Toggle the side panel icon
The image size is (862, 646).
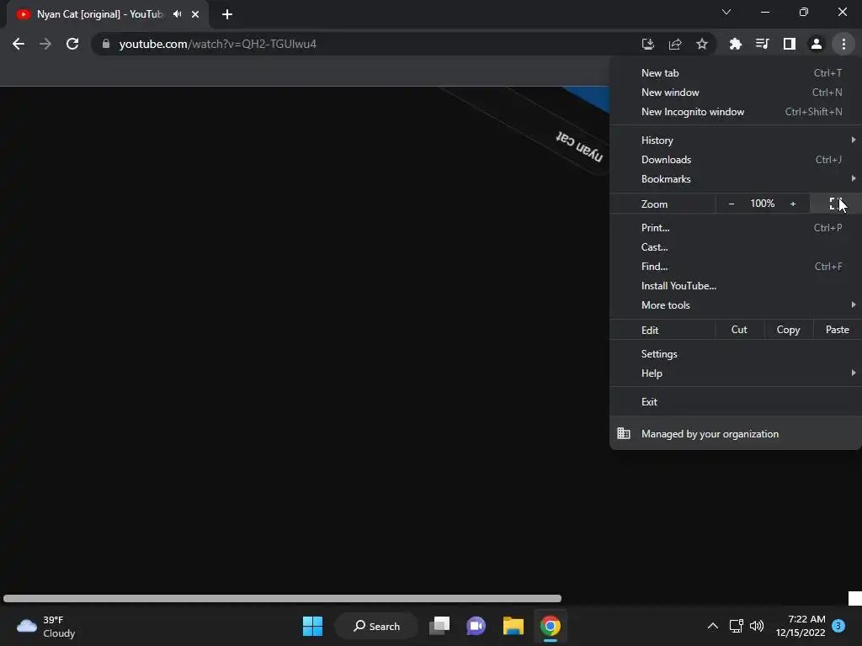(790, 44)
